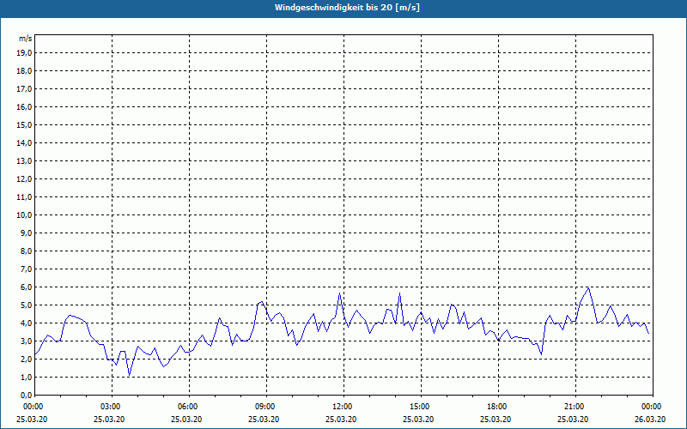Click the 09:00 time label
Viewport: 687px width, 429px height.
point(266,407)
